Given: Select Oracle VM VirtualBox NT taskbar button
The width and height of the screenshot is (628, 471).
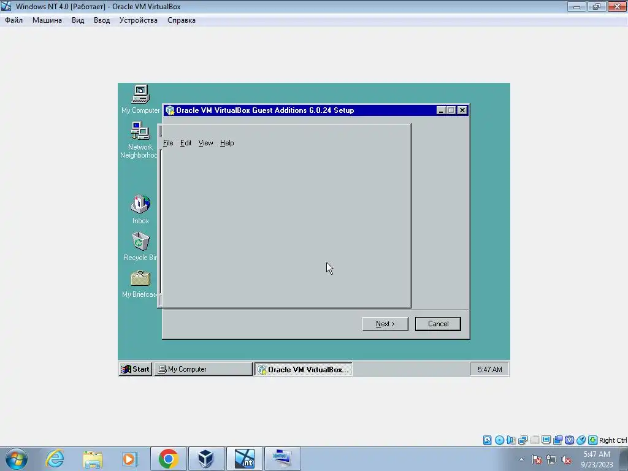Looking at the screenshot, I should coord(303,369).
